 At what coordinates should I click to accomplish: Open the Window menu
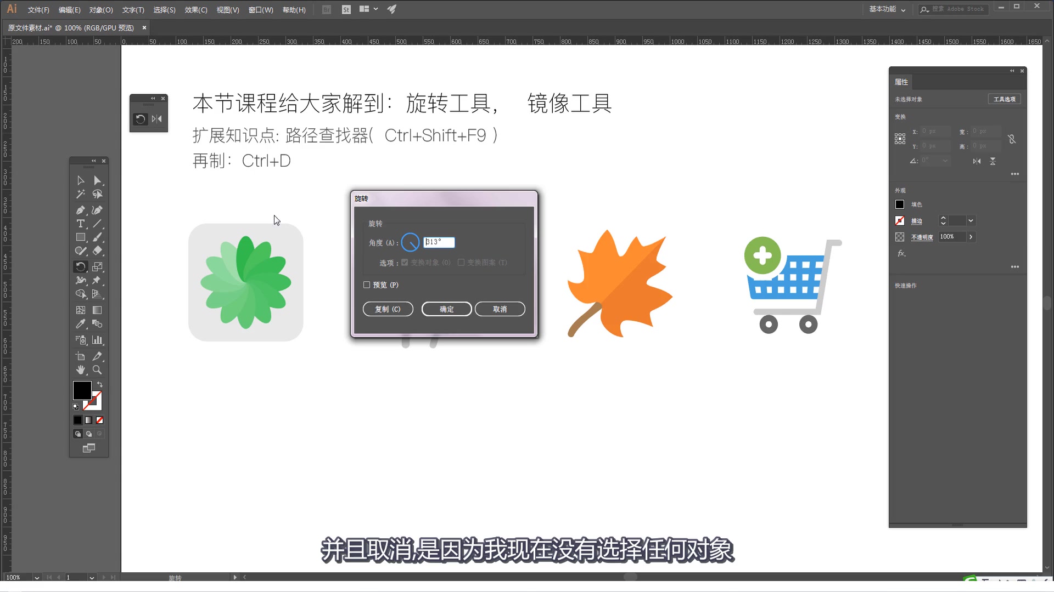261,10
